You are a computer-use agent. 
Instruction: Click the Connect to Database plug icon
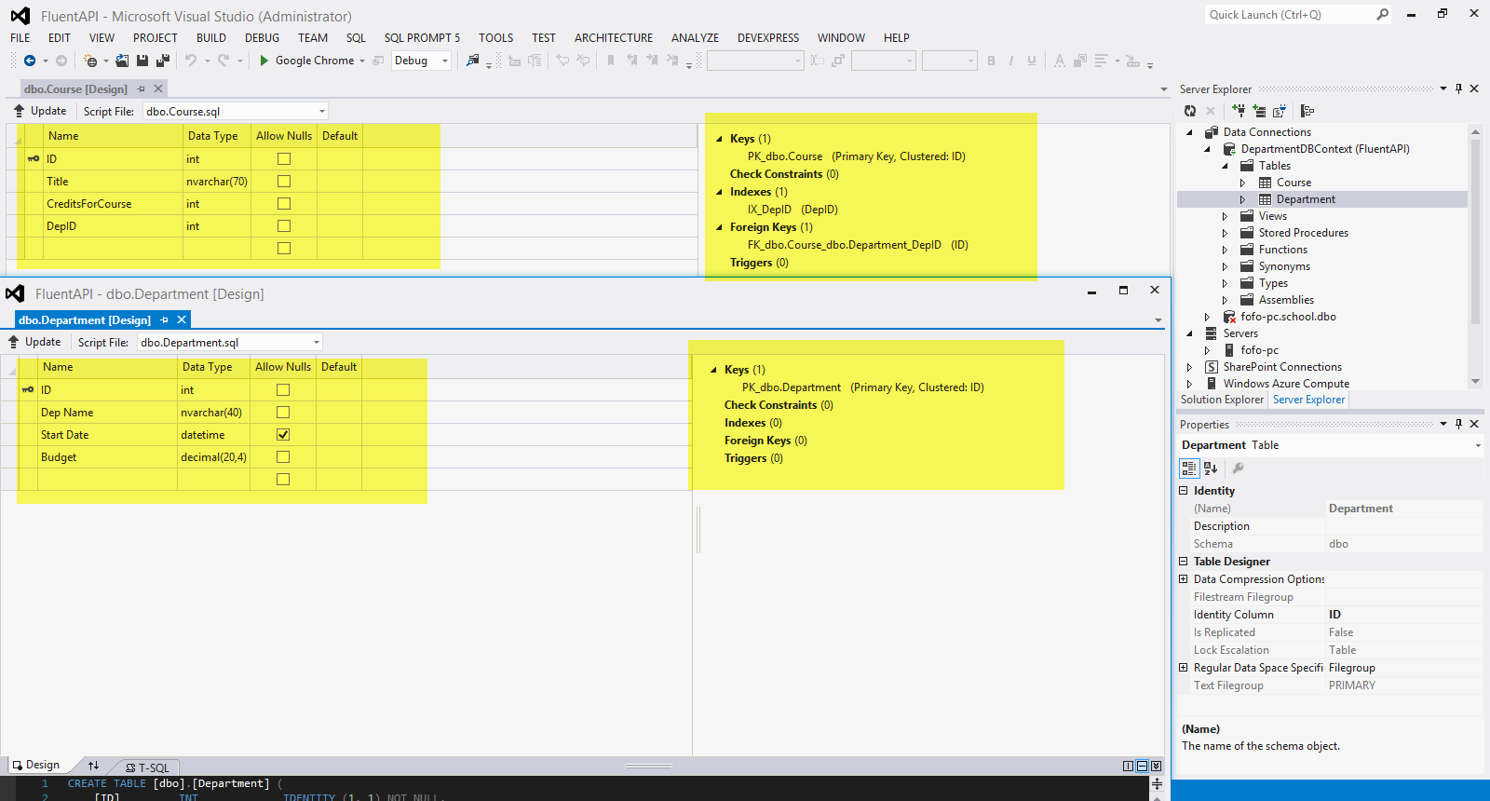[1239, 111]
